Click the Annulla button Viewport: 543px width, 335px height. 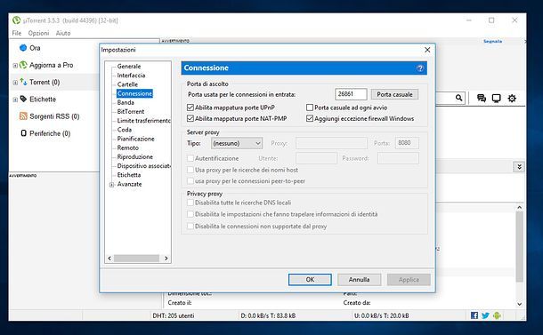click(x=359, y=279)
